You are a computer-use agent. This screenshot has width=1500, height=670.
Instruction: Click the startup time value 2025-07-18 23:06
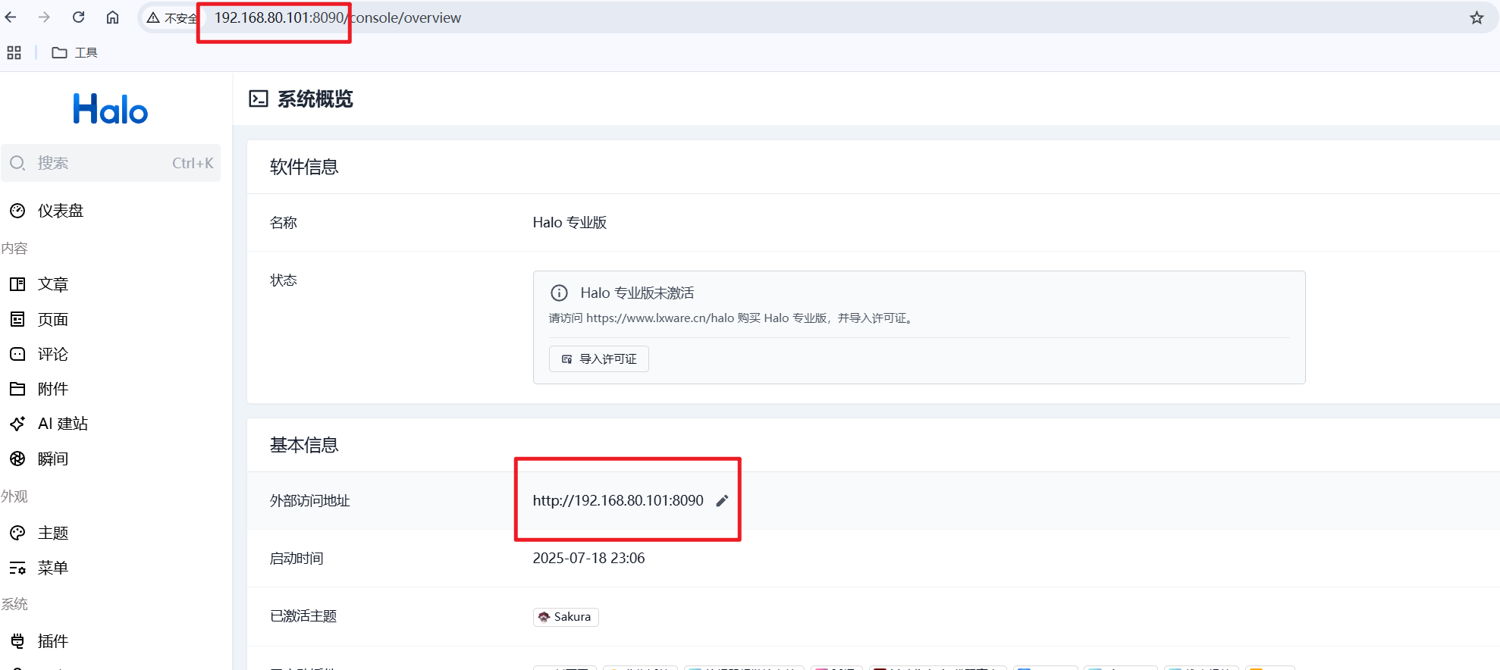click(x=588, y=558)
